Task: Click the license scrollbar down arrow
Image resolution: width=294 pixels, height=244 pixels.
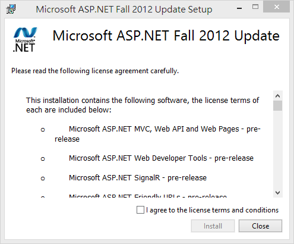Action: click(278, 193)
